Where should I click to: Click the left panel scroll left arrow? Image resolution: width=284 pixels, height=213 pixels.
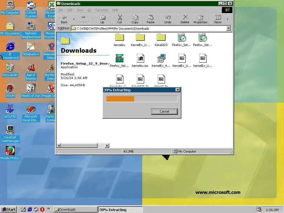(59, 145)
